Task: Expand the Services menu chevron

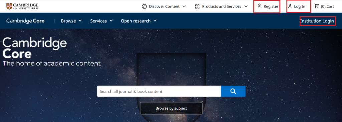Action: click(111, 21)
